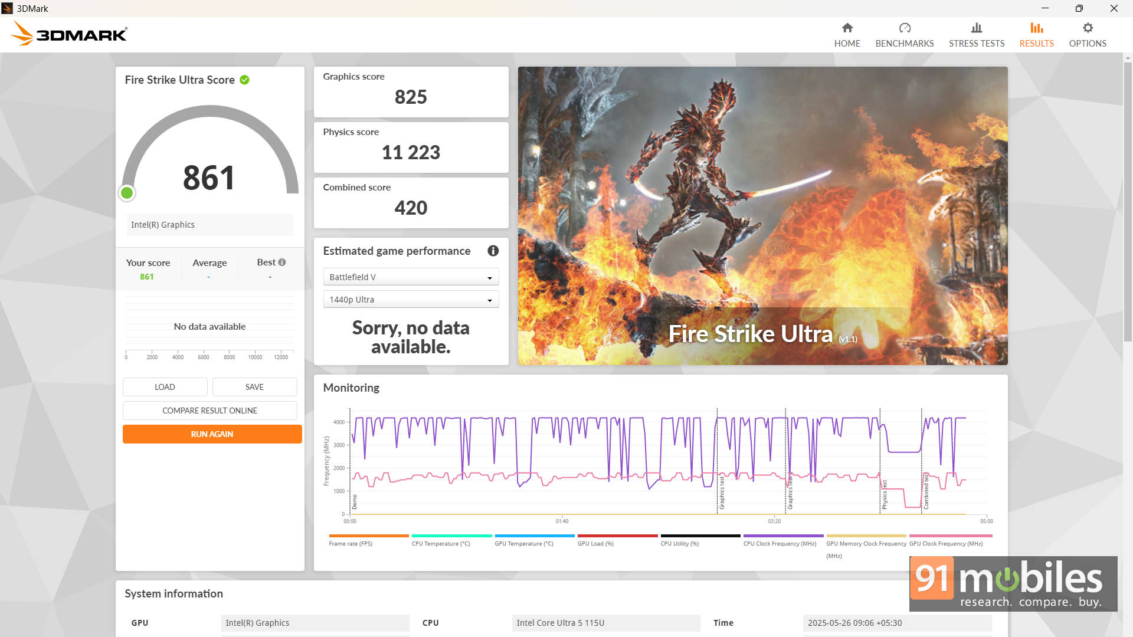This screenshot has width=1133, height=637.
Task: Open the OPTIONS tab
Action: click(1088, 35)
